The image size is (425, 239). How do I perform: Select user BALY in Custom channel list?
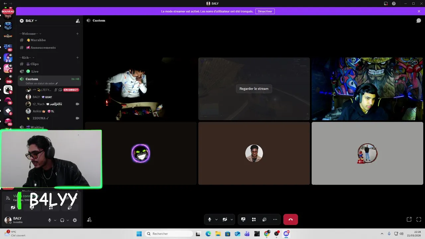[52, 97]
